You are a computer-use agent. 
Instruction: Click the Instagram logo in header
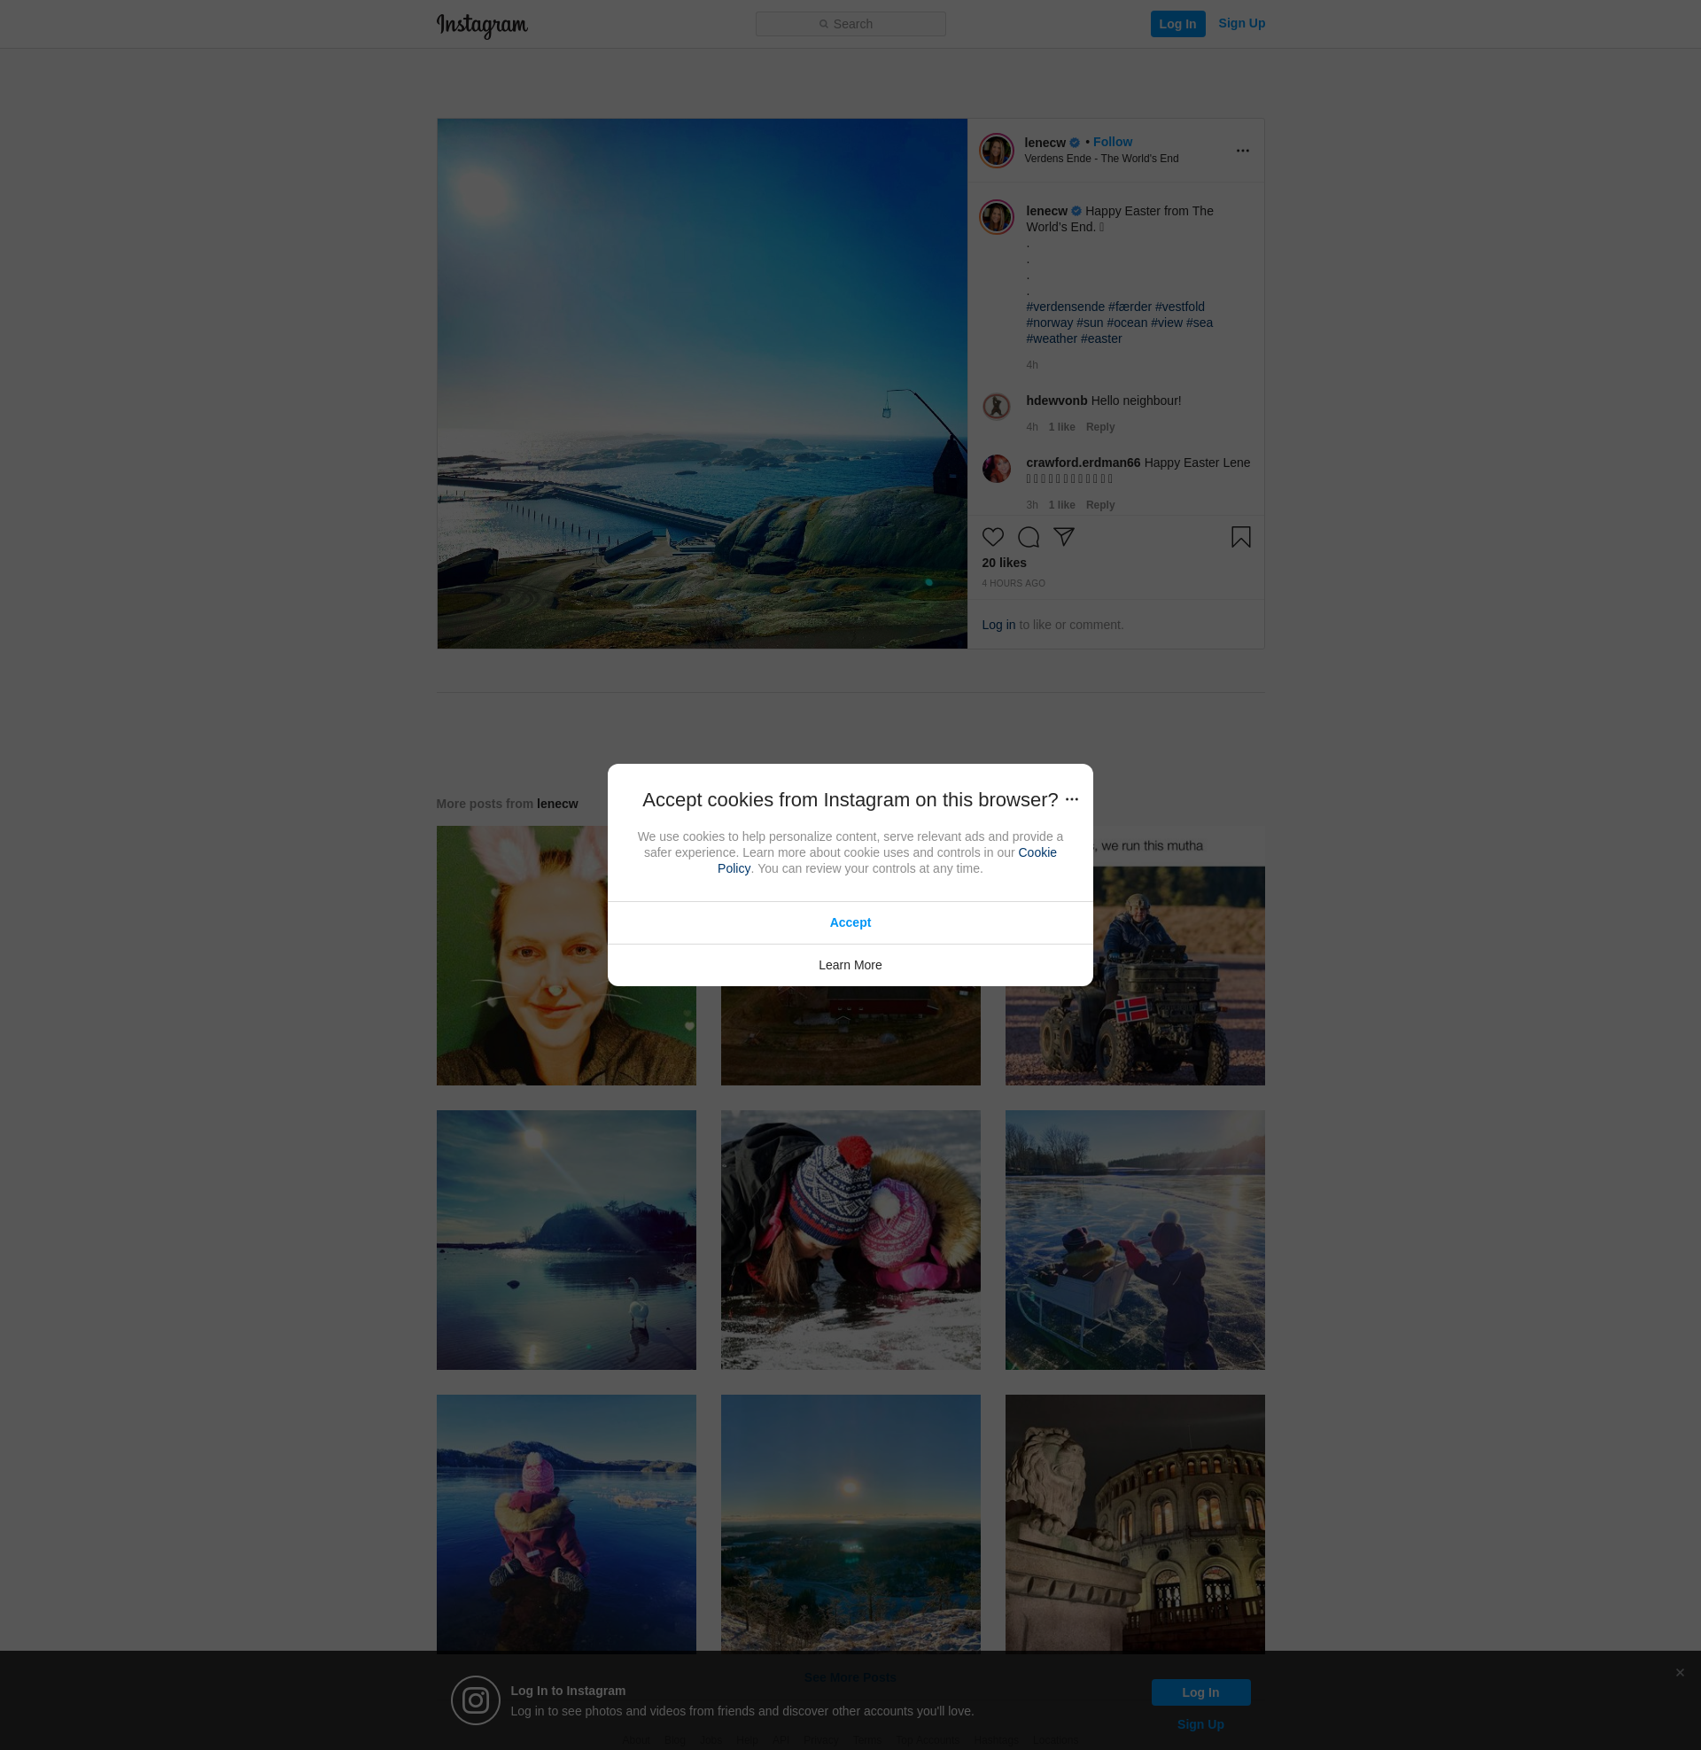[482, 25]
